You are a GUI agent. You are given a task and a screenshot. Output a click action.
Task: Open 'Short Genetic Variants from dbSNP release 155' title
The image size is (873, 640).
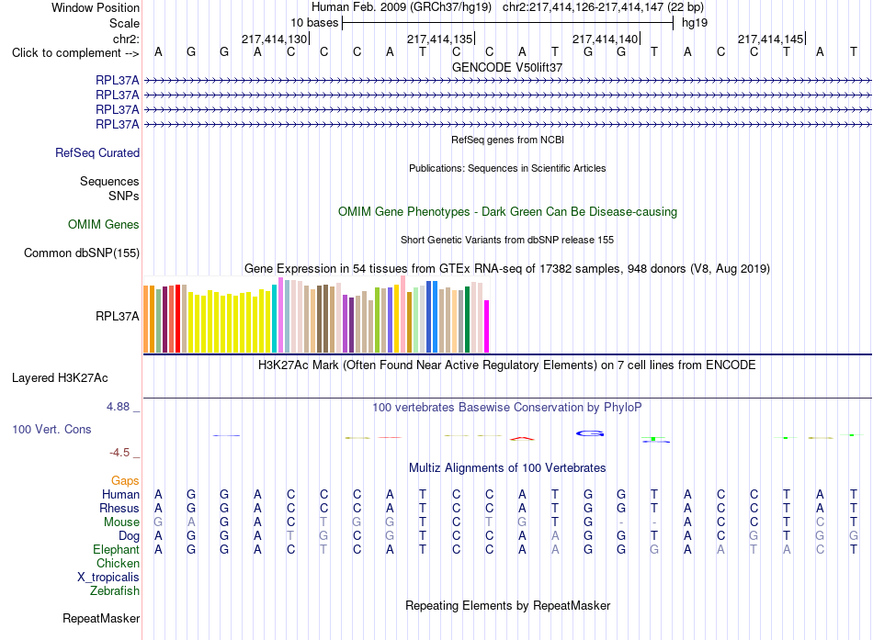coord(507,240)
